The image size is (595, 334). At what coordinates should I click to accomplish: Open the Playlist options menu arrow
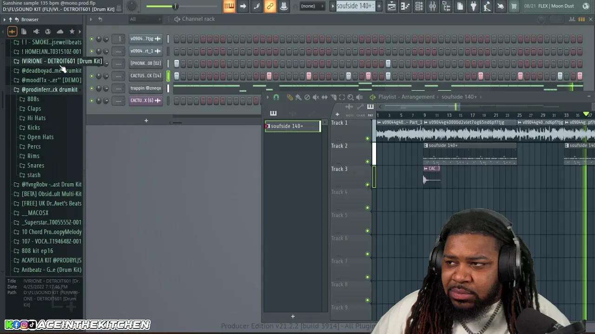tap(267, 97)
